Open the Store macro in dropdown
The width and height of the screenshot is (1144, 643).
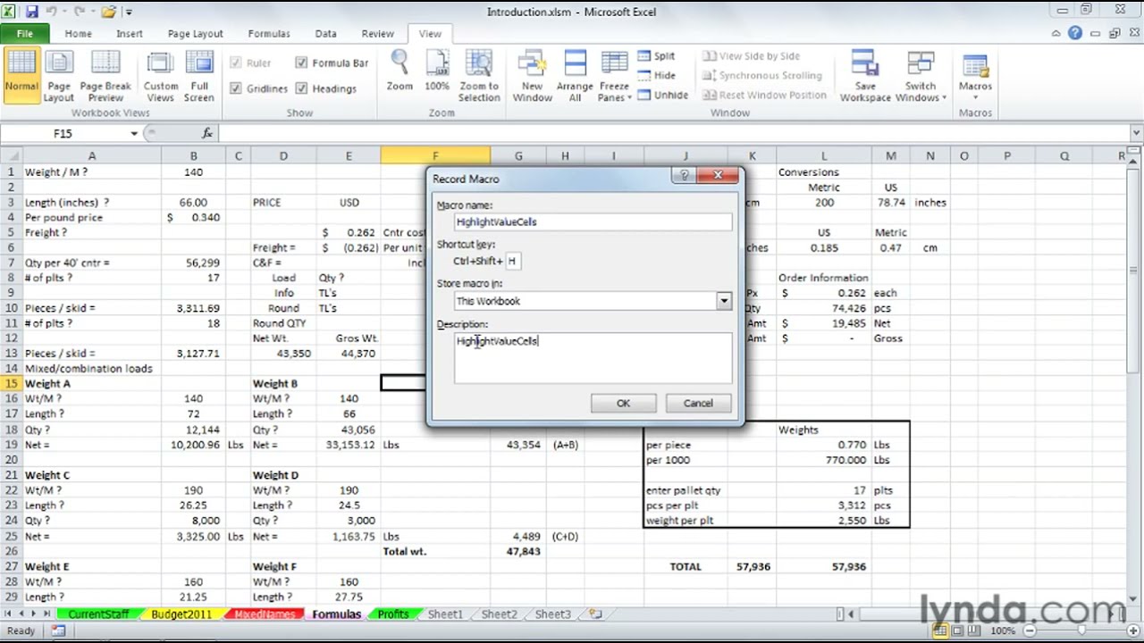(x=724, y=301)
